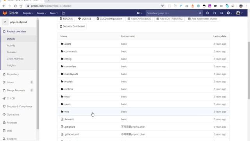The width and height of the screenshot is (250, 141).
Task: Click Add Kubernetes cluster button
Action: pyautogui.click(x=203, y=19)
